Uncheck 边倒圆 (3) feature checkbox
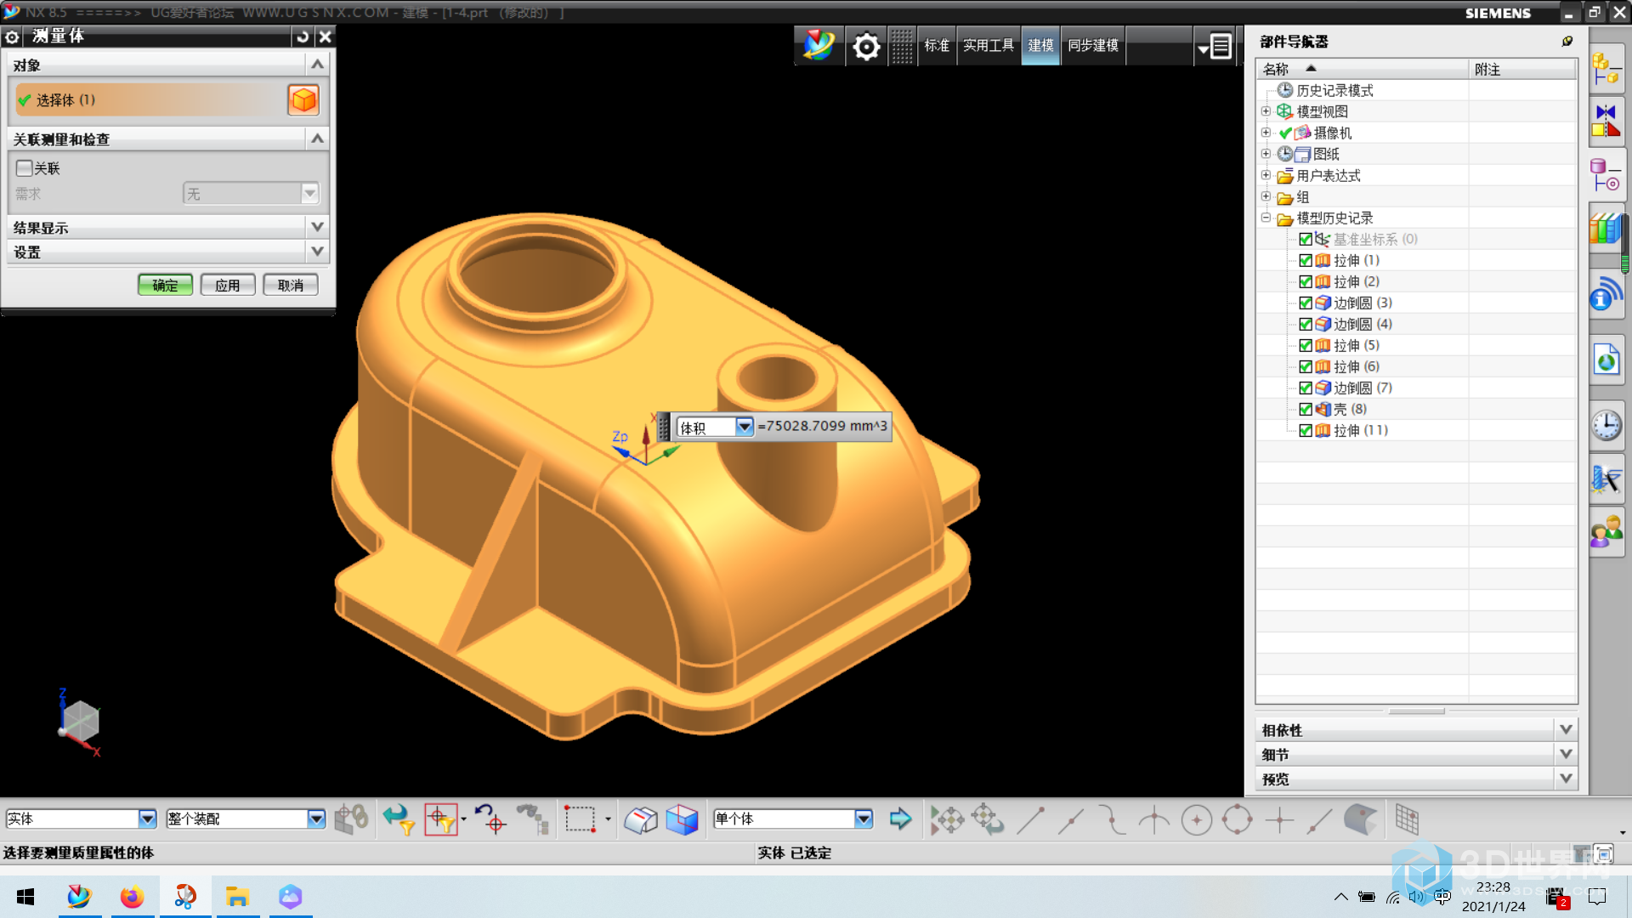Image resolution: width=1632 pixels, height=918 pixels. 1306,303
